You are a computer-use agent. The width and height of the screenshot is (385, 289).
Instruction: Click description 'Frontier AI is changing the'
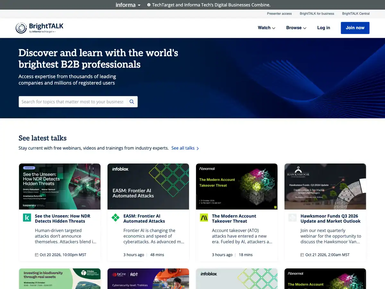point(154,236)
